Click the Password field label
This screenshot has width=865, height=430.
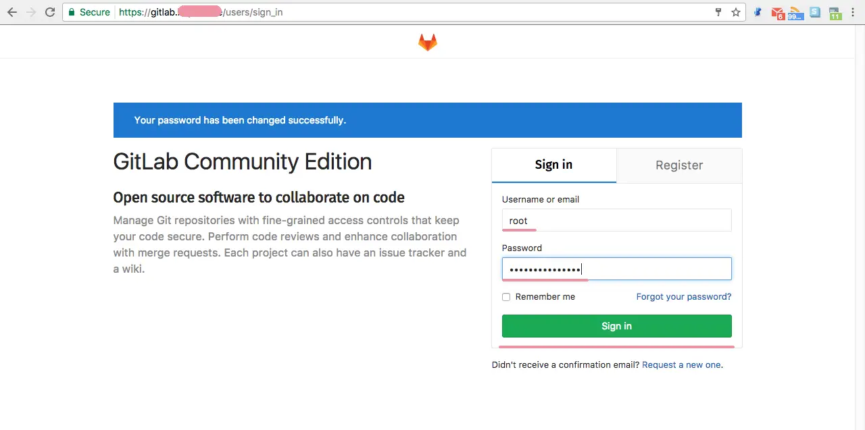point(522,248)
